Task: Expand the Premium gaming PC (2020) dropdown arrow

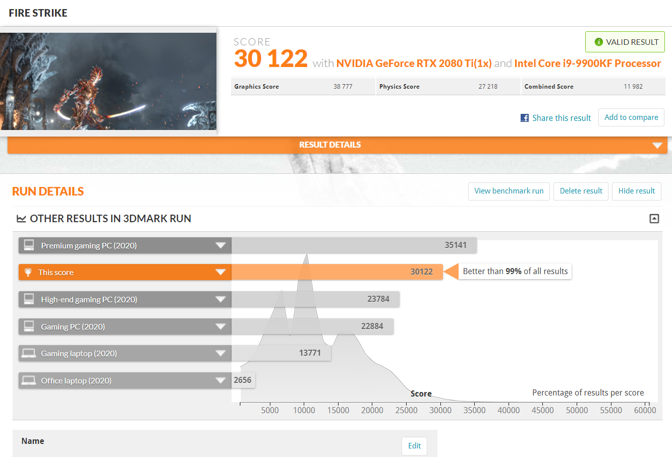Action: coord(220,245)
